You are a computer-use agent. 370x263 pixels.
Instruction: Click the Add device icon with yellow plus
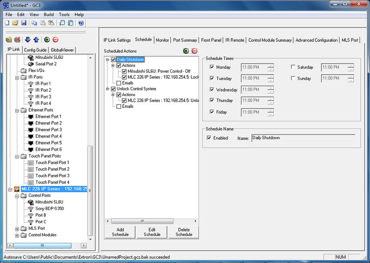(9, 39)
